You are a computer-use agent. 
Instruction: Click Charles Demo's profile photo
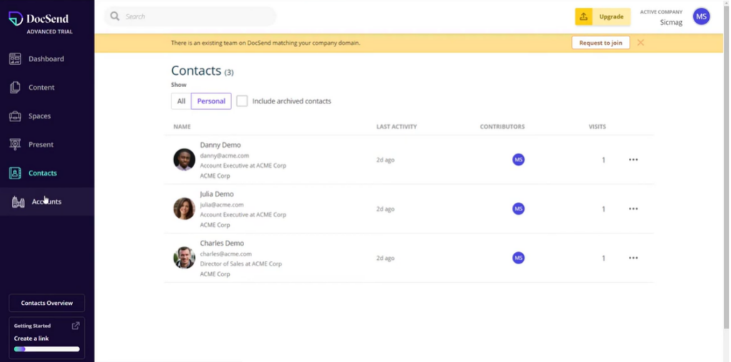(x=184, y=258)
